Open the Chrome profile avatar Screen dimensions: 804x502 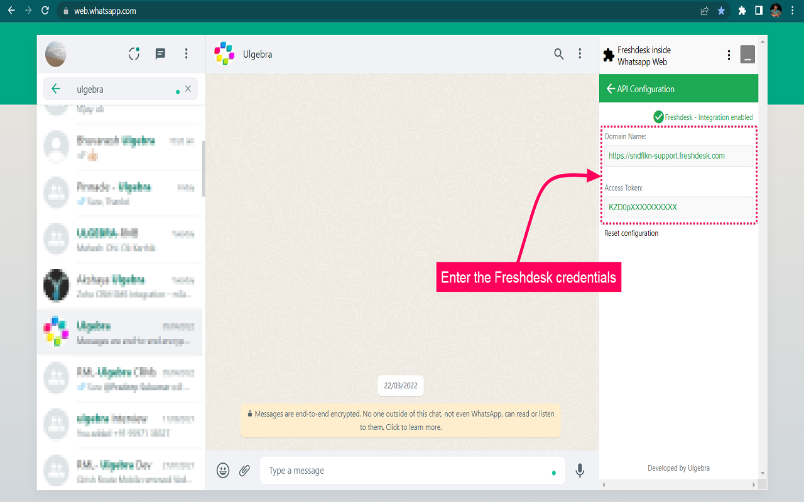(776, 11)
